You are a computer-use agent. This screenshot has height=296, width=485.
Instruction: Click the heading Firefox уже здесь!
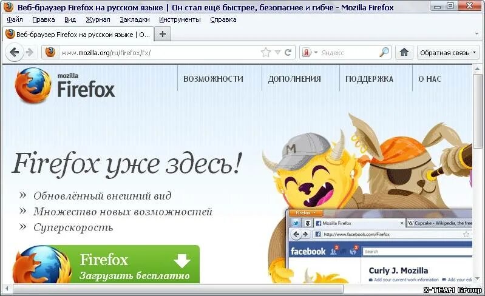pyautogui.click(x=126, y=164)
